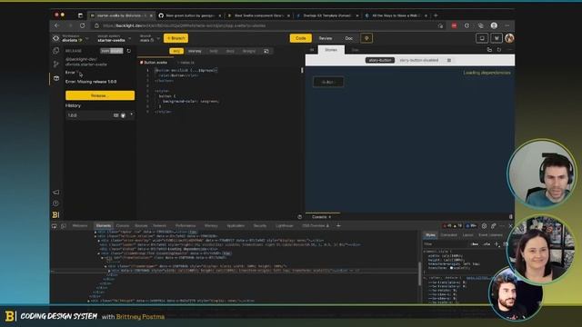This screenshot has width=582, height=327.
Task: Switch to the Doc tab
Action: point(348,38)
